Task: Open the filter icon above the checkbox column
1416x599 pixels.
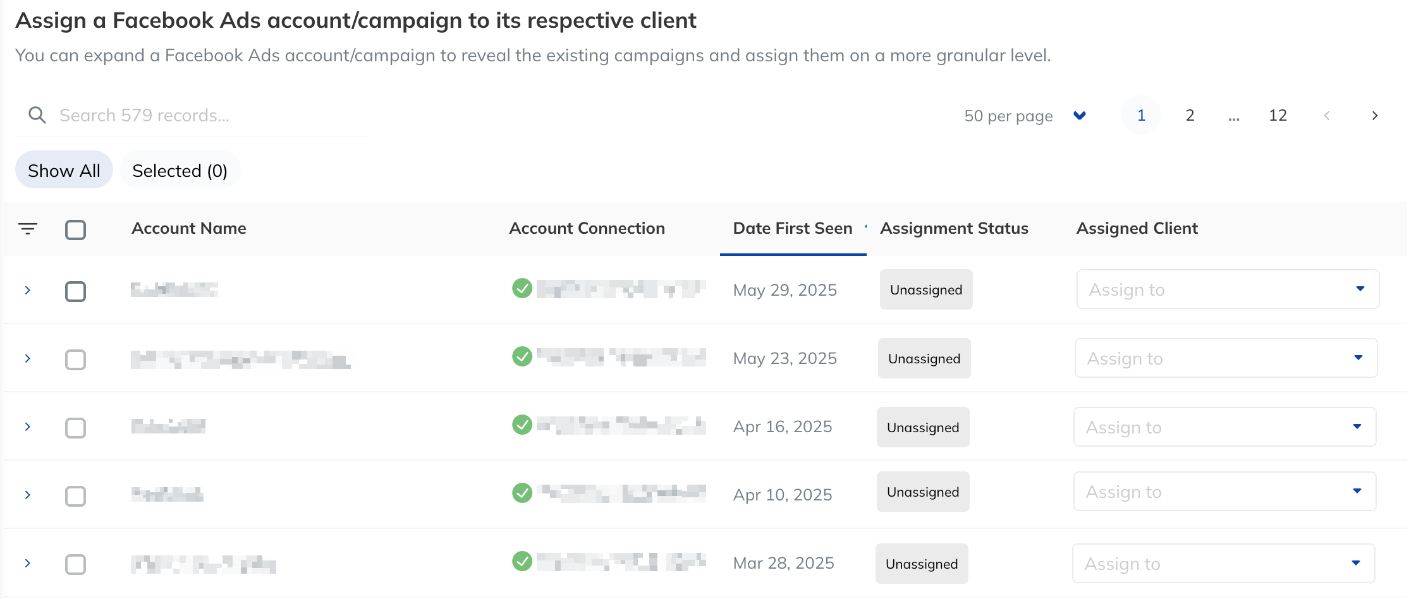Action: 28,229
